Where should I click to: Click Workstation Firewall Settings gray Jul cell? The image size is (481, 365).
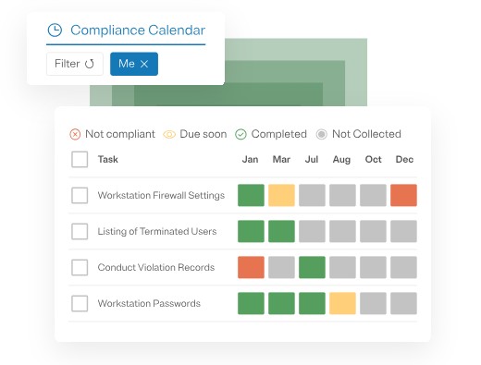coord(312,195)
